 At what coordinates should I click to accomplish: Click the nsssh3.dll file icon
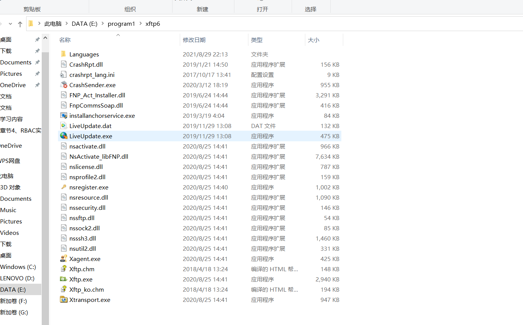pos(63,238)
